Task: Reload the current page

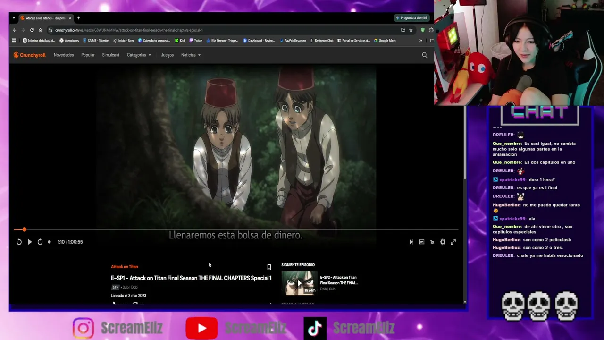Action: (x=32, y=30)
